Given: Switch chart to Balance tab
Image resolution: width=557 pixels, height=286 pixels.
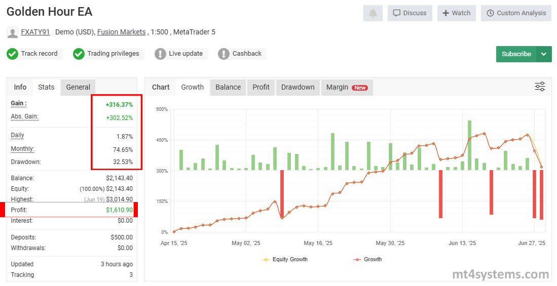Looking at the screenshot, I should (228, 87).
